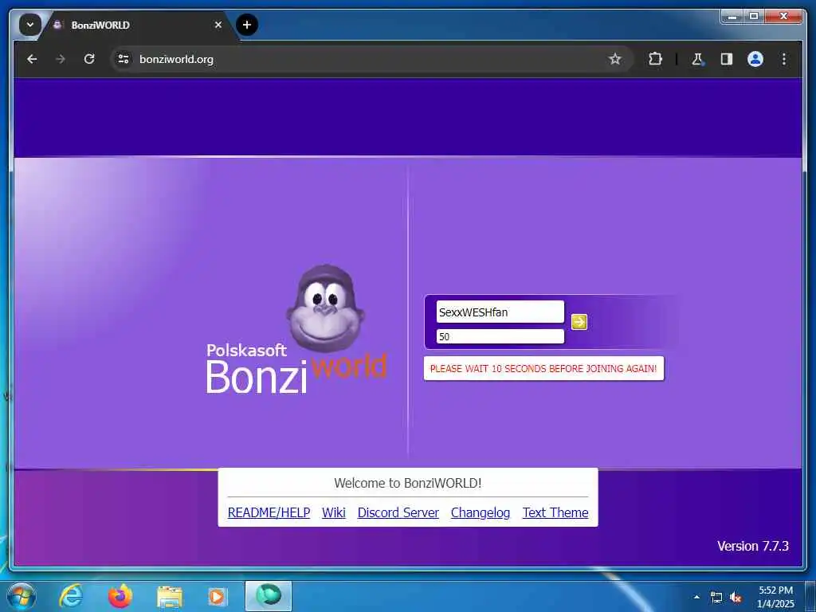Image resolution: width=816 pixels, height=612 pixels.
Task: Switch to the Text Theme link
Action: point(555,512)
